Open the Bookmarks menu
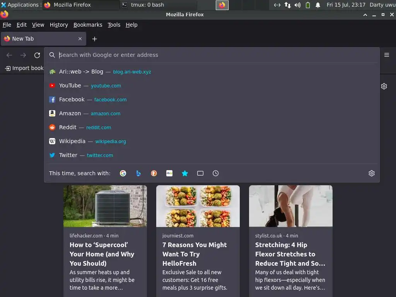This screenshot has height=297, width=396. 88,25
